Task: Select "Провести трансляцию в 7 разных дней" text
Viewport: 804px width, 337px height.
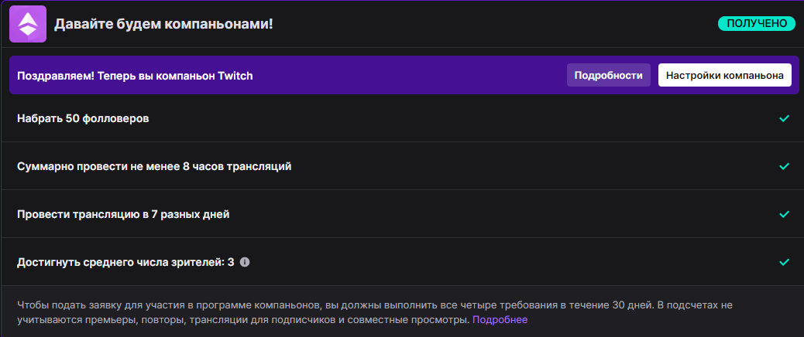Action: [123, 214]
